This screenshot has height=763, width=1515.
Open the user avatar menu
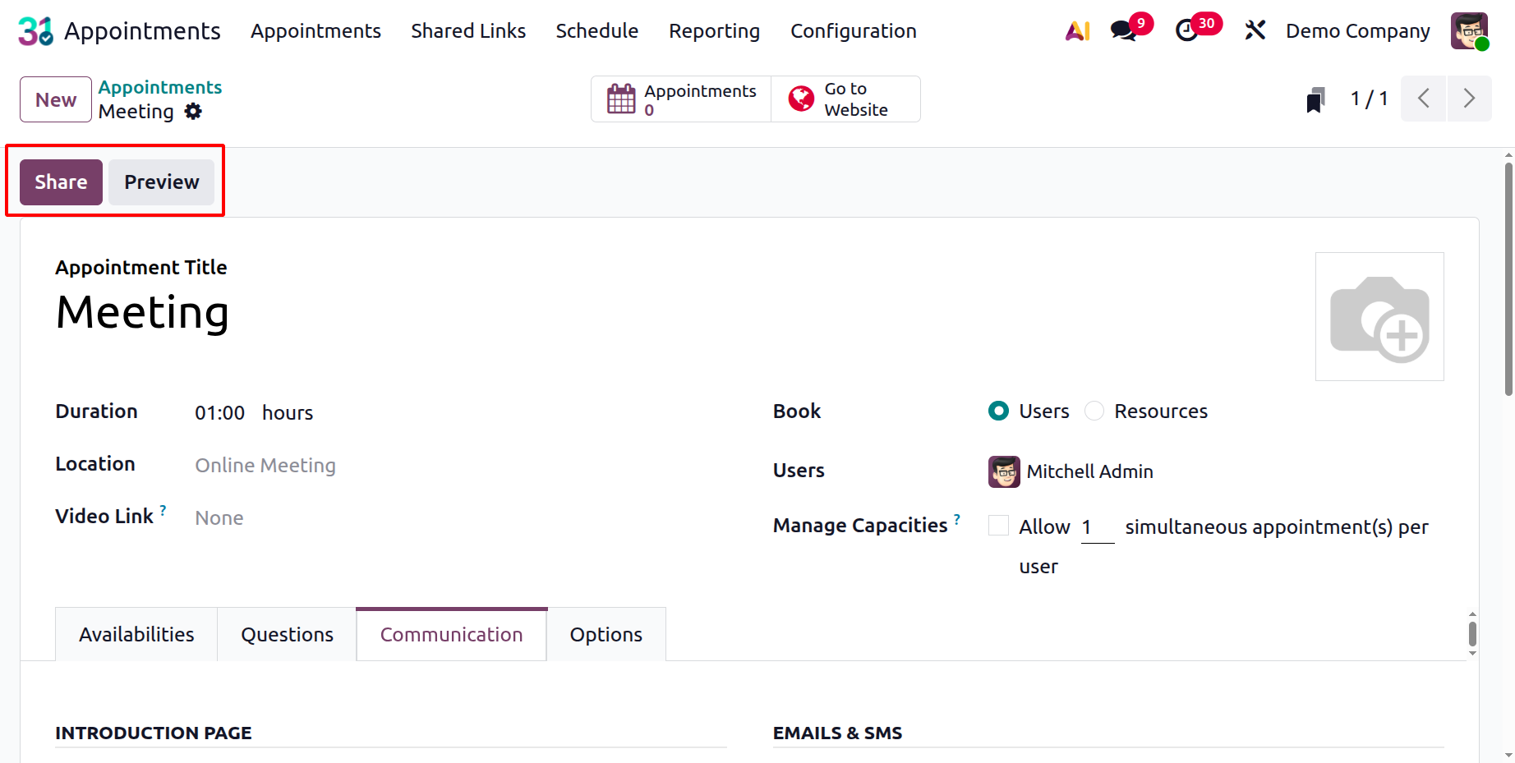tap(1470, 30)
